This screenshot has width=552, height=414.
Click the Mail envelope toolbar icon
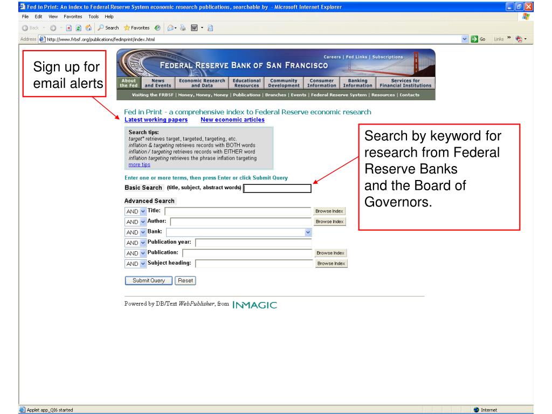170,28
